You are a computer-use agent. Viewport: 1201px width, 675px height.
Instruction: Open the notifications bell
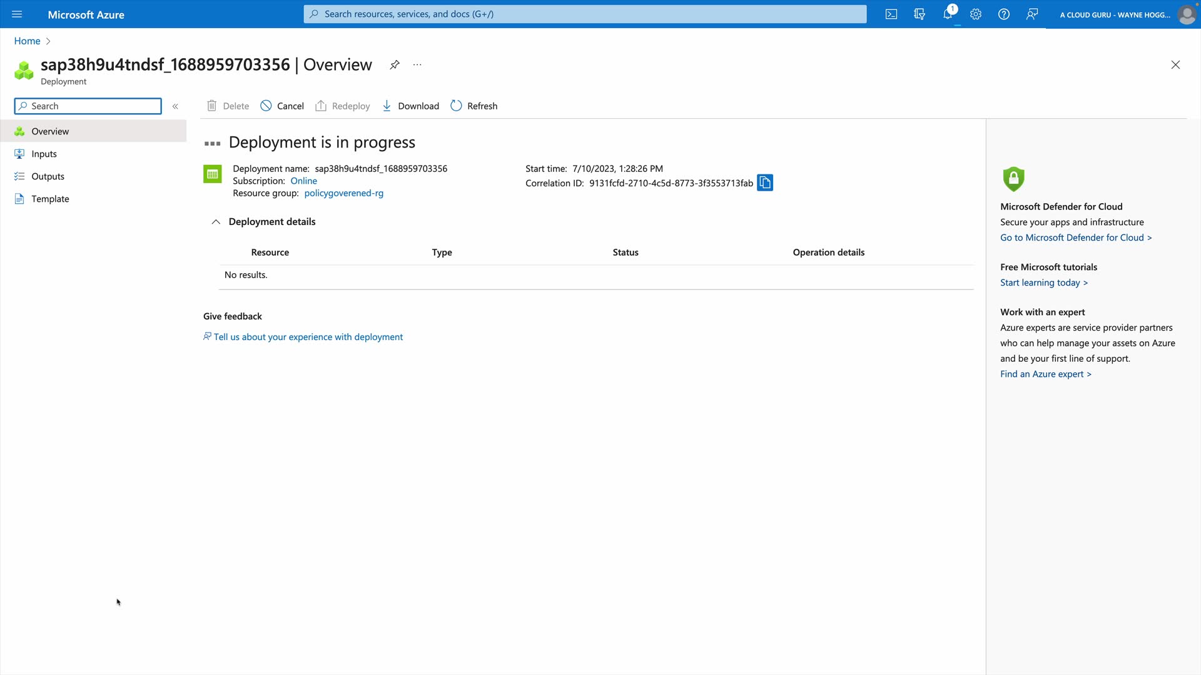[x=948, y=14]
